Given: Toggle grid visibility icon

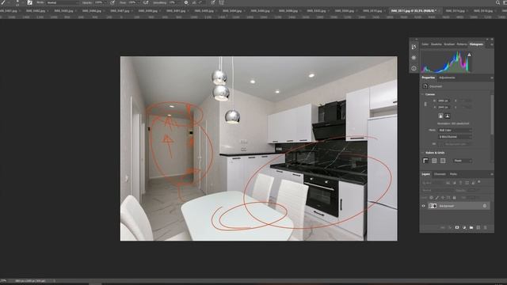Looking at the screenshot, I should [x=434, y=161].
